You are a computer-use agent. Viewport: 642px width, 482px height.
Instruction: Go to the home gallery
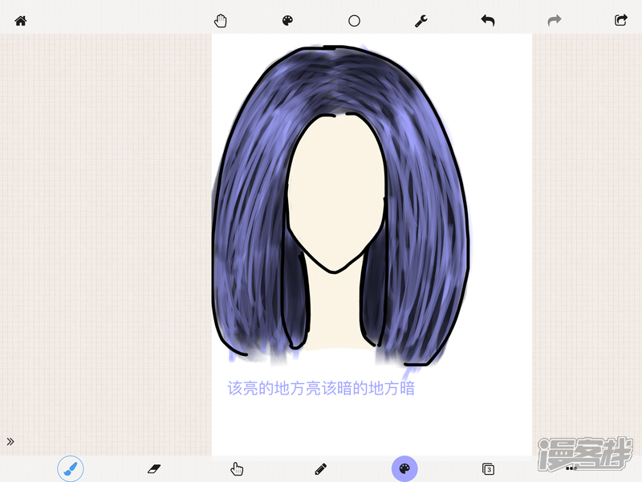(x=21, y=21)
